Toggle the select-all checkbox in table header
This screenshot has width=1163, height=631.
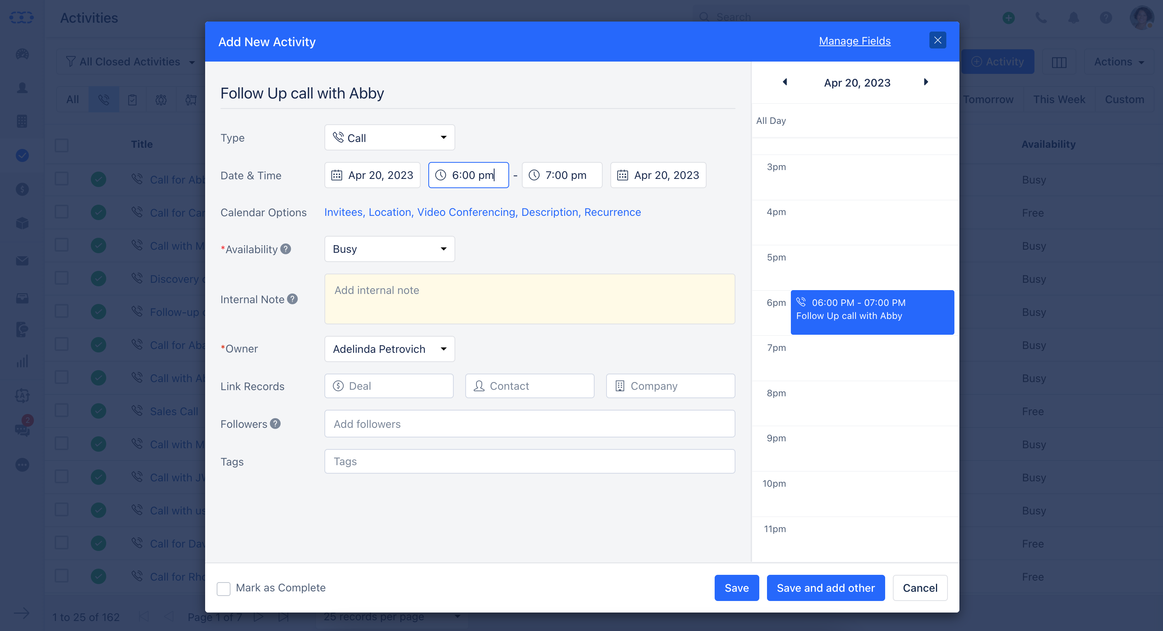62,145
